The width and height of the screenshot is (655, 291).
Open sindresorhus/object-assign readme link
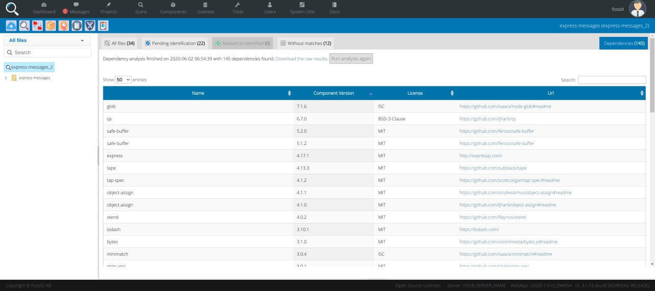(x=515, y=193)
